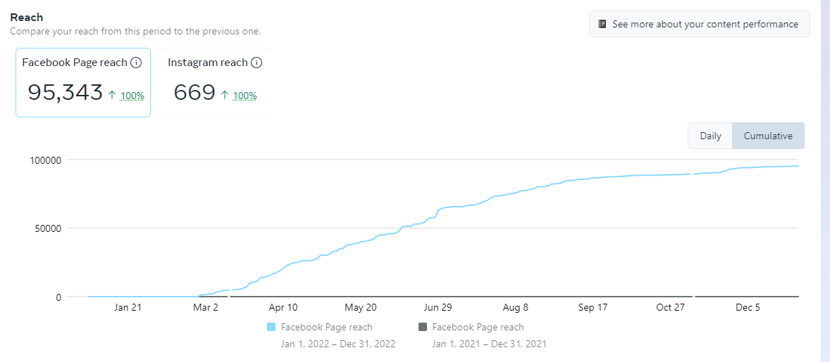The image size is (830, 362).
Task: Click the Jan 1, 2022 – Dec 31, 2022 legend text
Action: (x=338, y=344)
